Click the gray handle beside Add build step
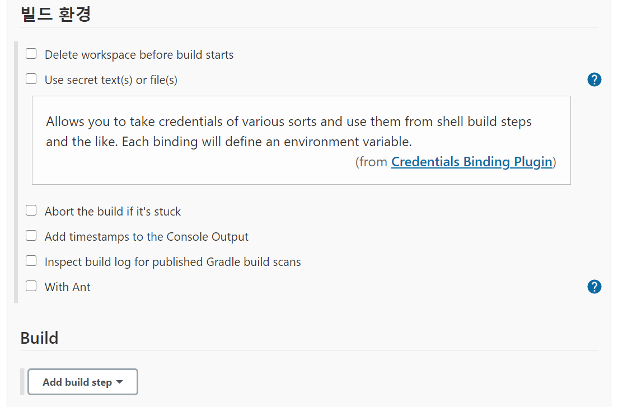618x407 pixels. pyautogui.click(x=22, y=382)
